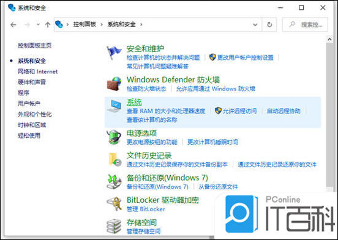Click the Backup and Restore (Windows 7) icon

point(114,182)
